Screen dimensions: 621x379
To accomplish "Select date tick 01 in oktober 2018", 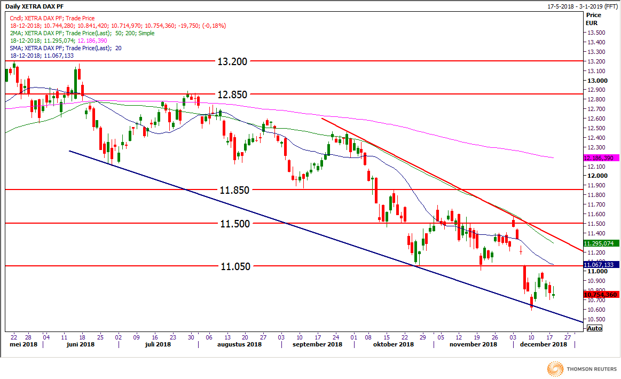I will [353, 337].
